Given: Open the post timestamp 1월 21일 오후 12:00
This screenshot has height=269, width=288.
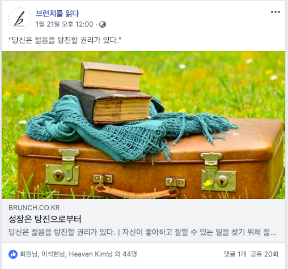Looking at the screenshot, I should [65, 24].
